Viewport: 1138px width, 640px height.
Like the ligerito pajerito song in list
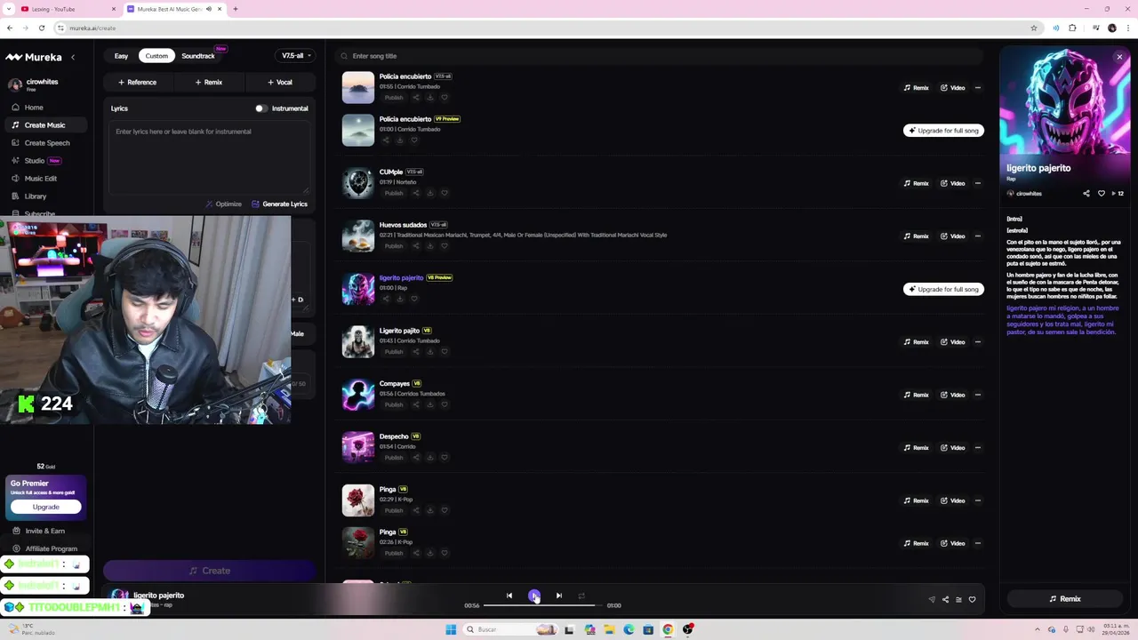coord(414,299)
